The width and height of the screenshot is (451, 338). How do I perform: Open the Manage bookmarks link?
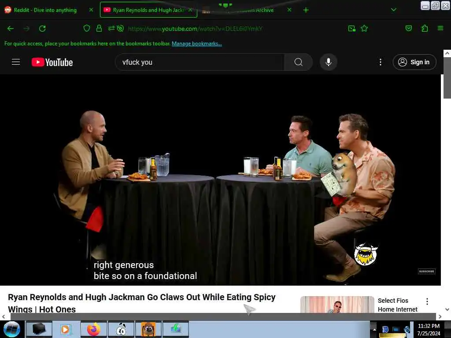(x=197, y=44)
